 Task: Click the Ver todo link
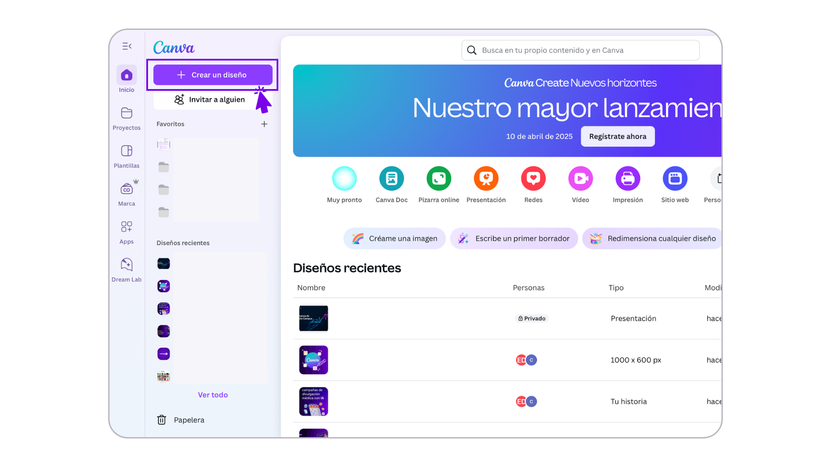pos(213,395)
